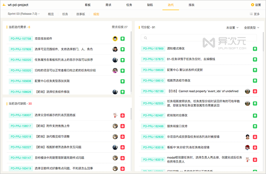Click the title 【前端】附件支持拖拽上传
Screen dimensions: 266x174
click(52, 126)
